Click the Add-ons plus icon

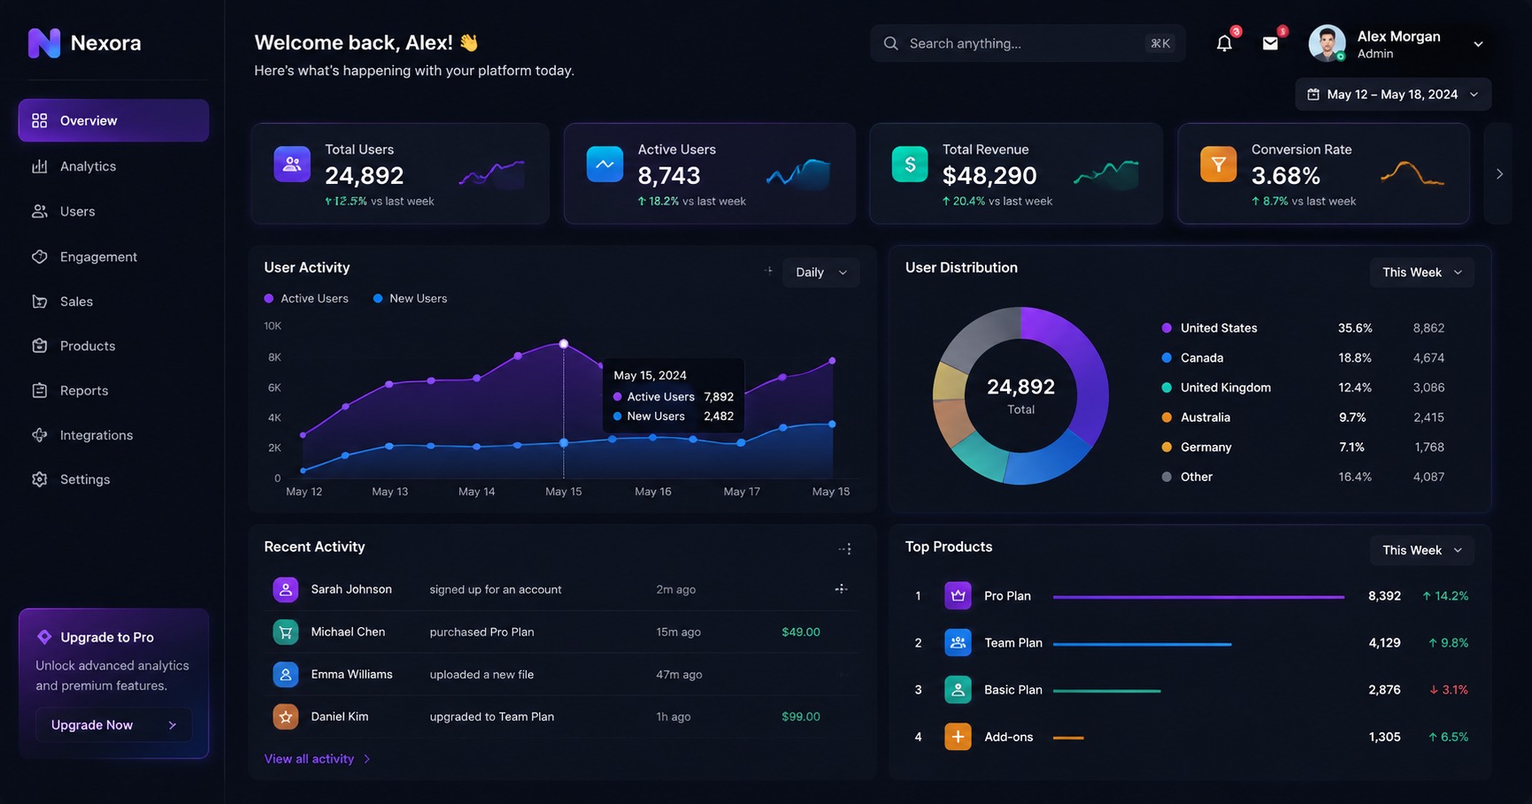[958, 737]
